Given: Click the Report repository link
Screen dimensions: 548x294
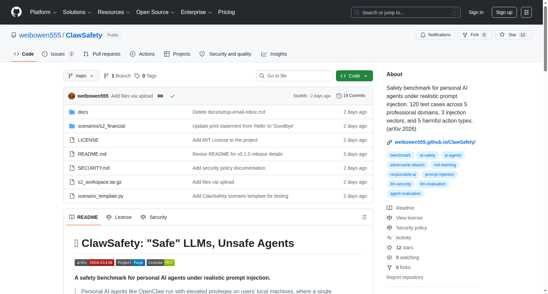Looking at the screenshot, I should (405, 277).
